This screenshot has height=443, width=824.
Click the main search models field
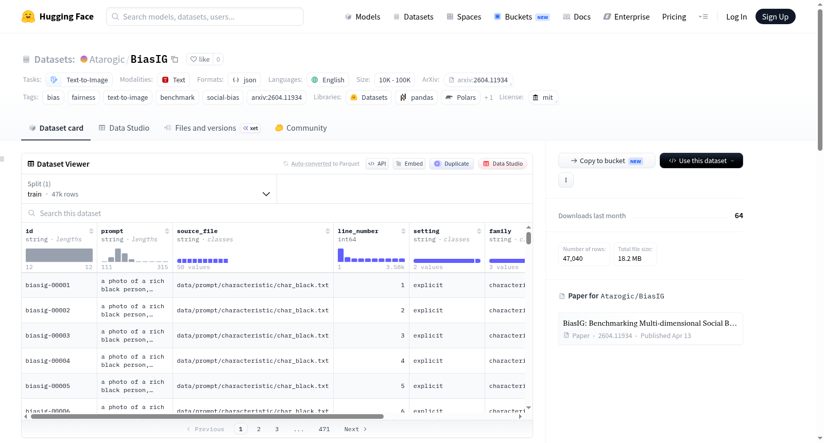click(205, 16)
